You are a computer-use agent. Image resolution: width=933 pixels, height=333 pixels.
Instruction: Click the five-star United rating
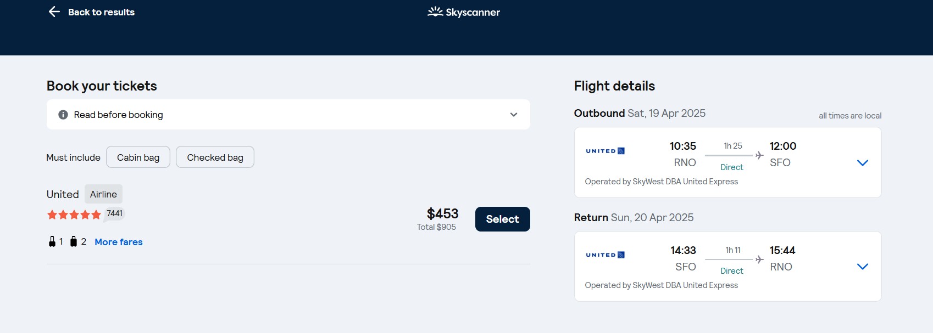(74, 215)
